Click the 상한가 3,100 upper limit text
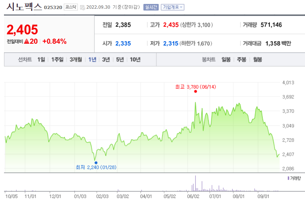Viewport: 305px width, 202px height. click(196, 25)
